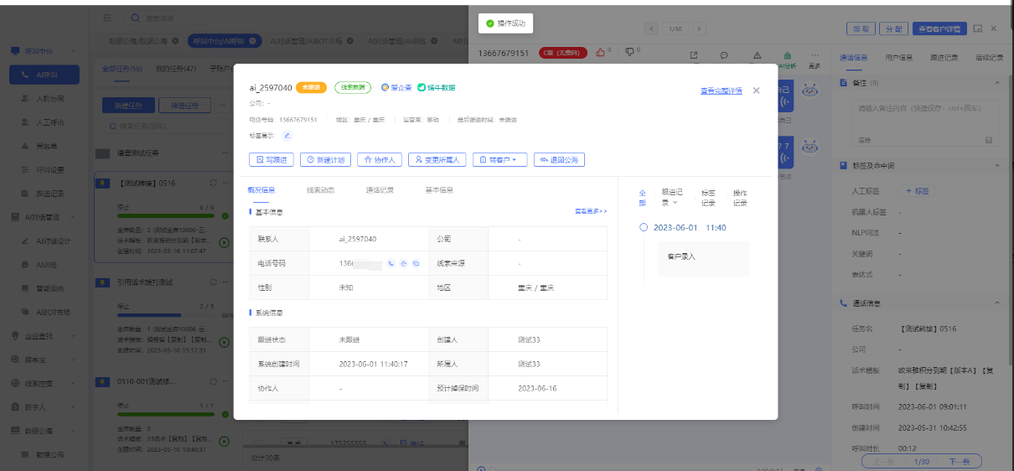Open the 查看完整详情 link
1014x471 pixels.
pyautogui.click(x=721, y=91)
